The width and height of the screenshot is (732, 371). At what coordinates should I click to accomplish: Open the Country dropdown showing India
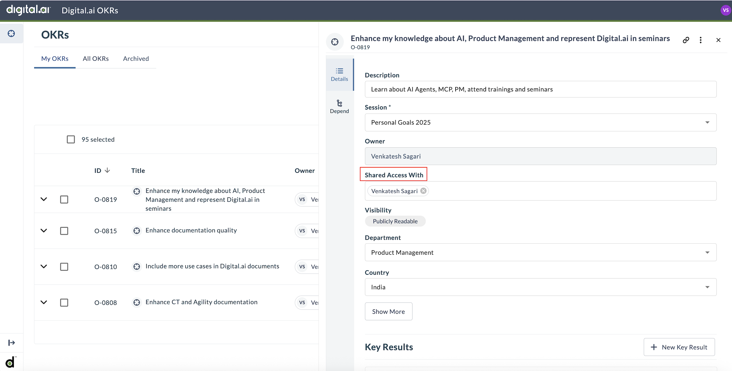pyautogui.click(x=540, y=287)
